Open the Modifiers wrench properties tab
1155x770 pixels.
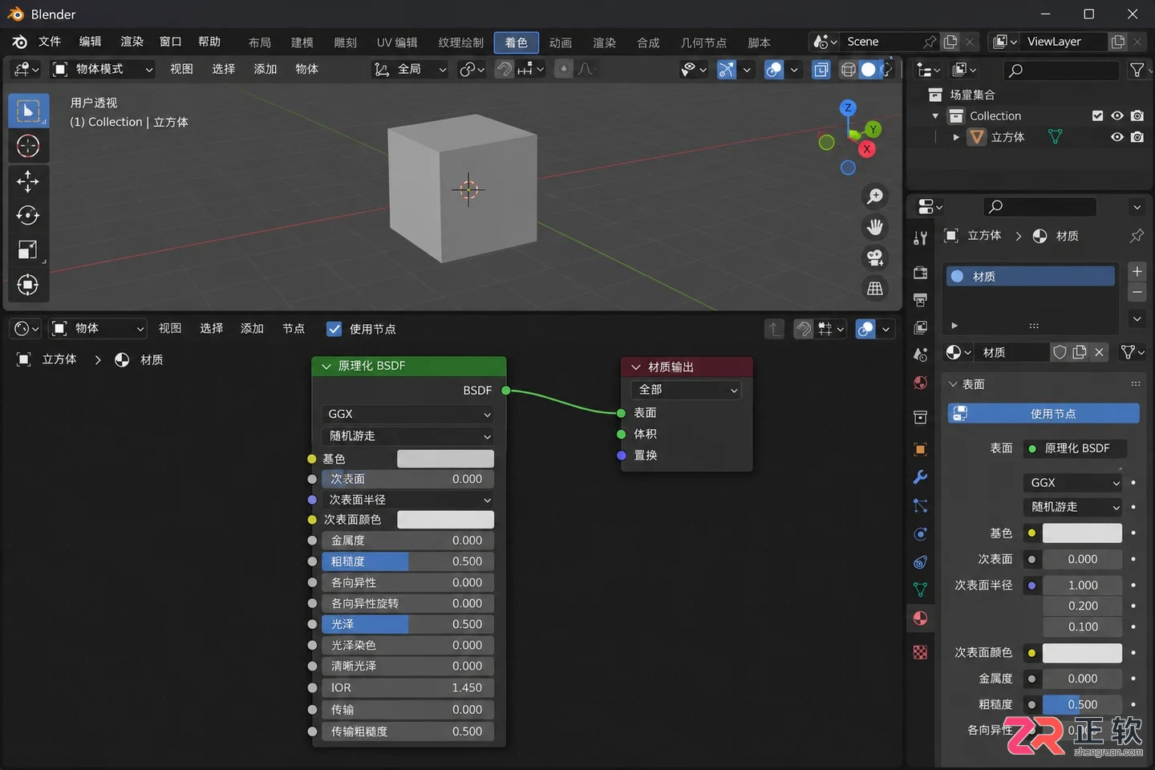(x=920, y=477)
